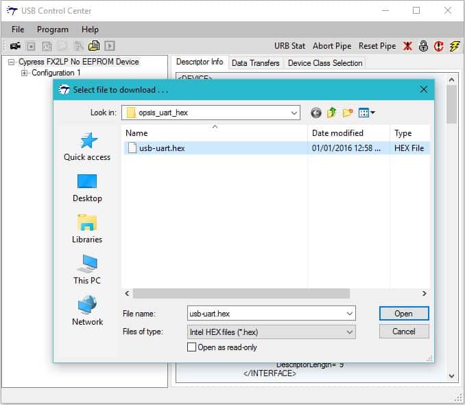Screen dimensions: 465x405
Task: Open the Quick access location
Action: tap(87, 147)
